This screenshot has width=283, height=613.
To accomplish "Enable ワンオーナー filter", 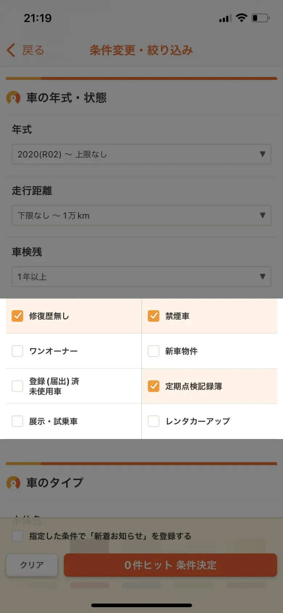I will [17, 351].
